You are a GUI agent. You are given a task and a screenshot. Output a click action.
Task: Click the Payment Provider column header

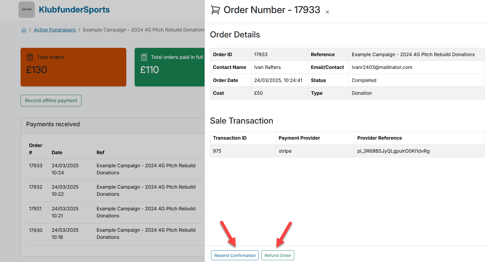pos(299,138)
